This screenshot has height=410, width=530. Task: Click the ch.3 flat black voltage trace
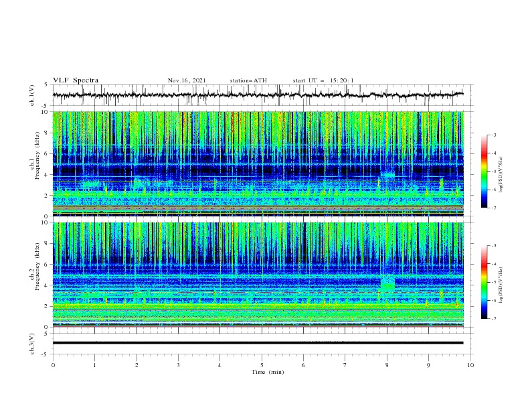(258, 343)
